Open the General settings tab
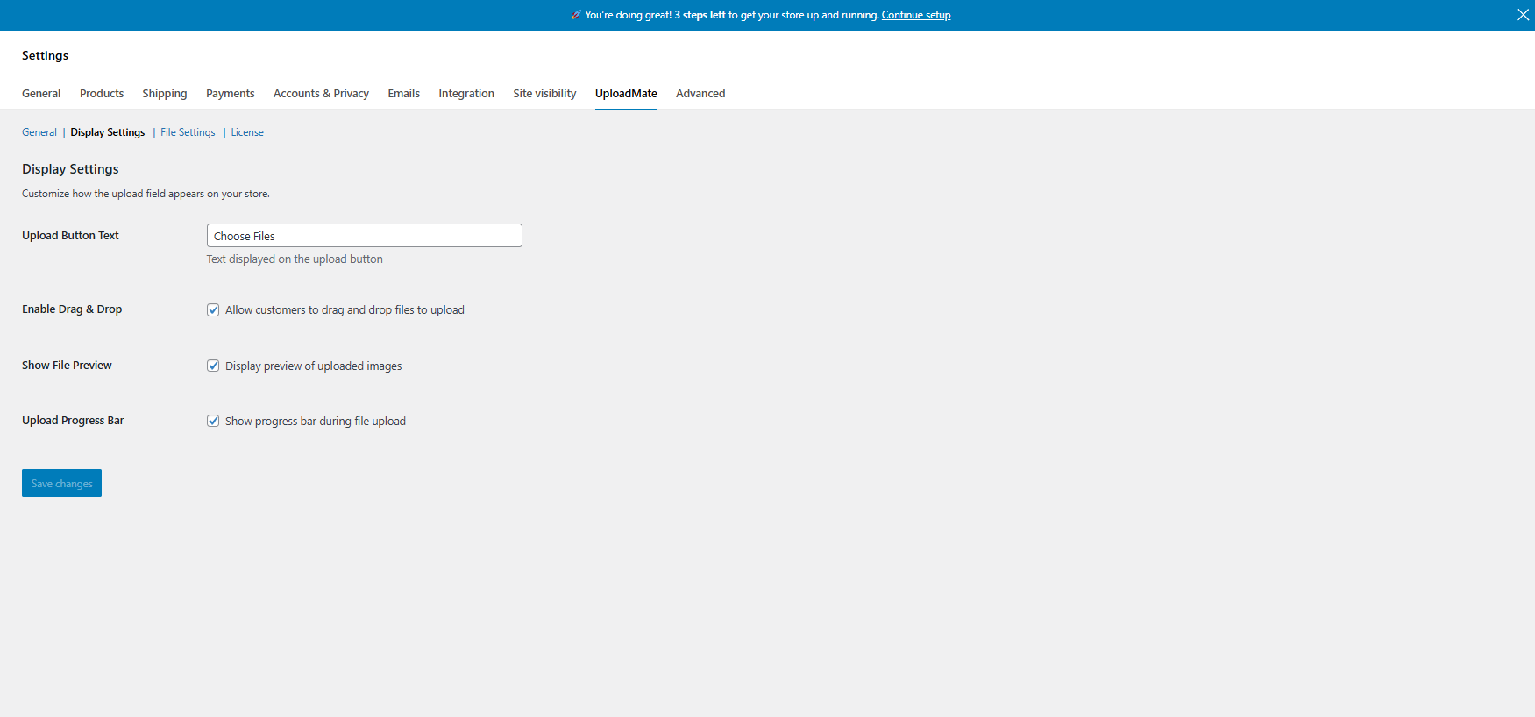The height and width of the screenshot is (717, 1535). pos(41,93)
